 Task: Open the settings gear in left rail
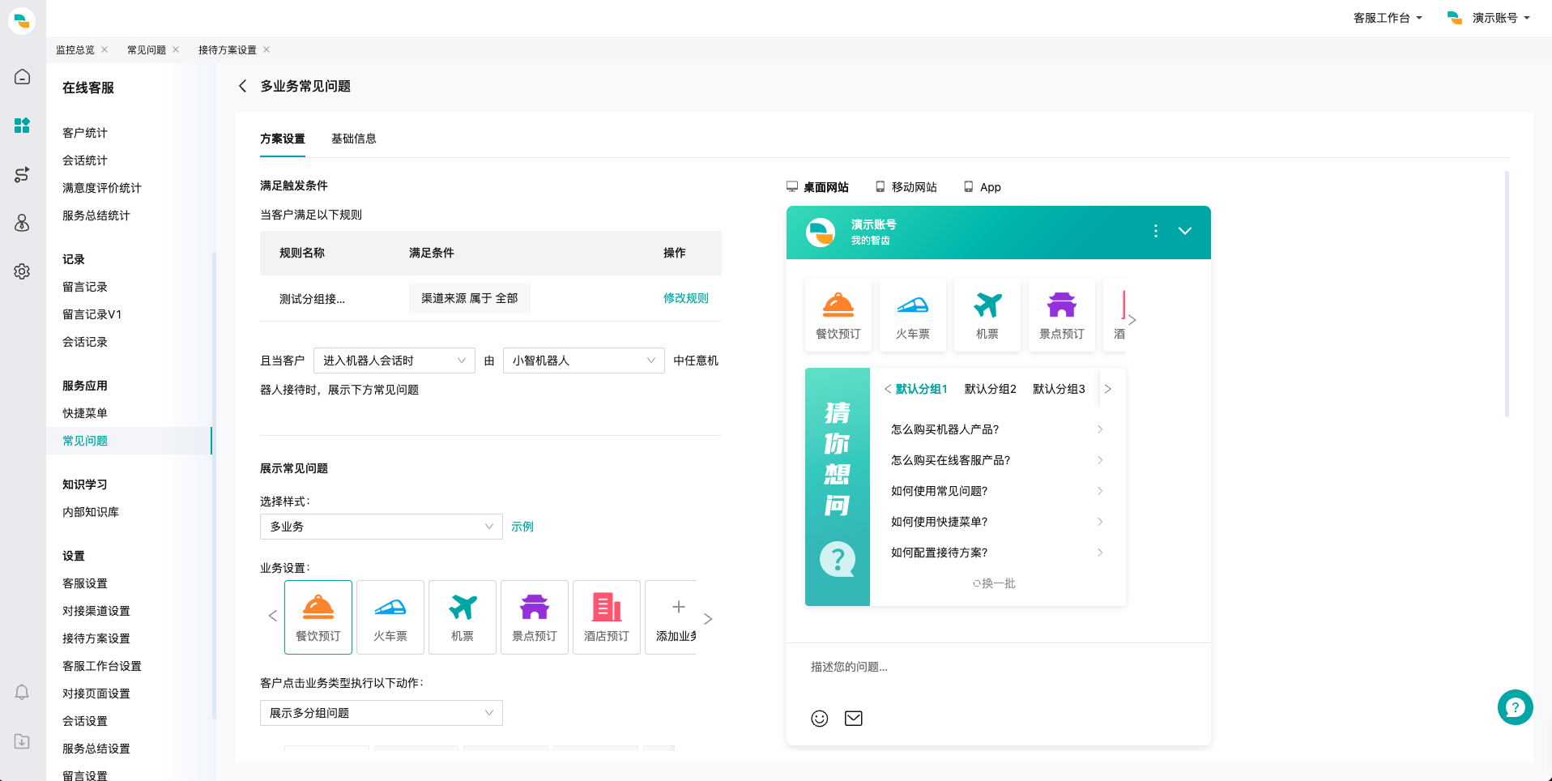pos(22,271)
